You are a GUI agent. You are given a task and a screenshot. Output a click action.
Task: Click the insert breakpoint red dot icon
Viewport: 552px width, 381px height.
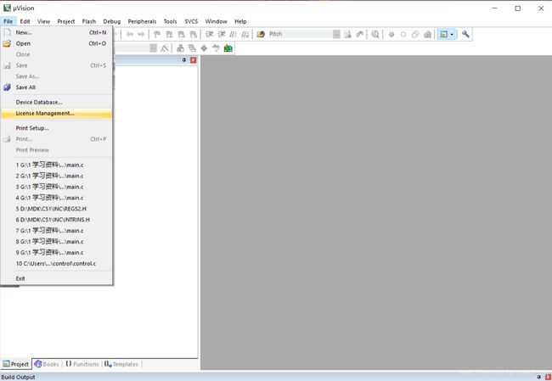pos(391,35)
